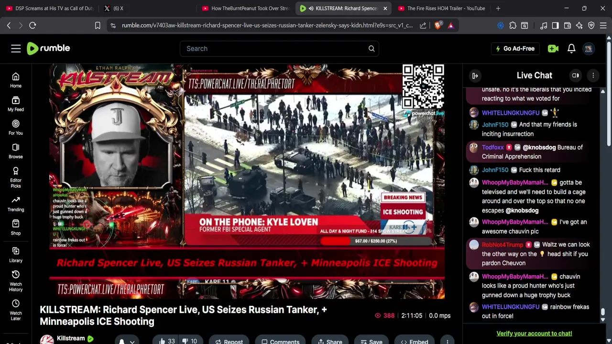
Task: Open Editor Picks in the sidebar
Action: coord(16,177)
